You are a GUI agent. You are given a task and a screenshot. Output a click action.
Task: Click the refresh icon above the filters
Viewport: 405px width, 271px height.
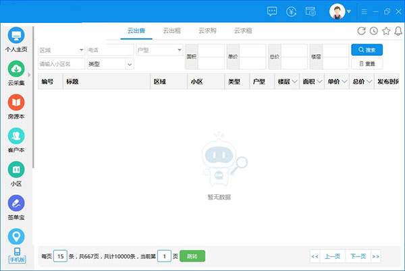(x=361, y=31)
